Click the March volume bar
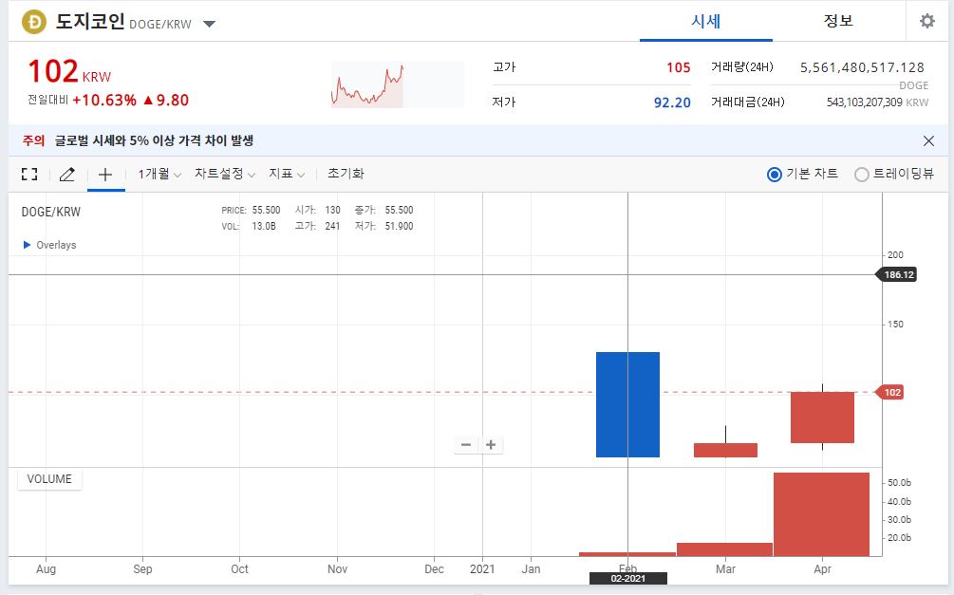The height and width of the screenshot is (595, 954). [724, 549]
